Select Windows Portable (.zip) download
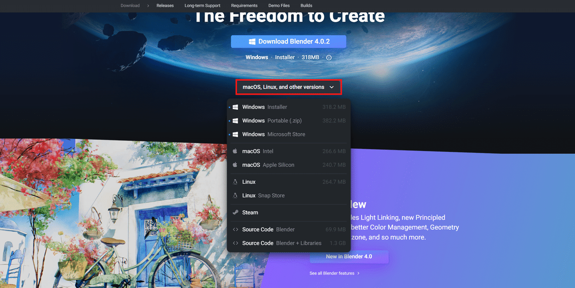This screenshot has width=575, height=288. 288,121
